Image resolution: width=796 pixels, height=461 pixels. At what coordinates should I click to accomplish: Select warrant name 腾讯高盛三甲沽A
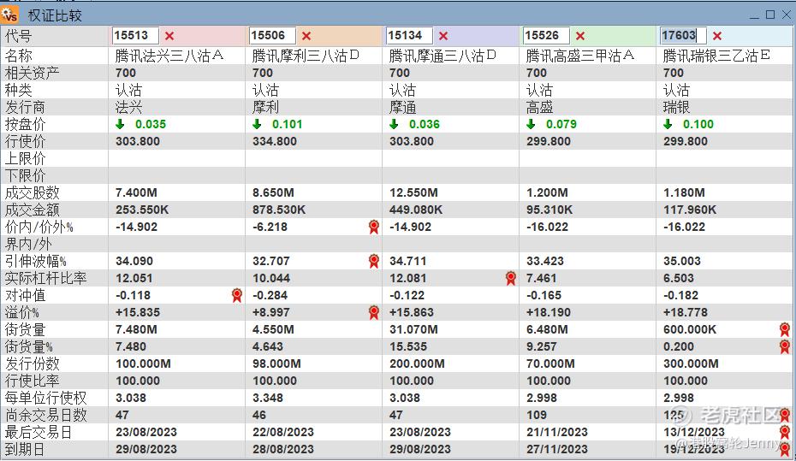tap(580, 56)
